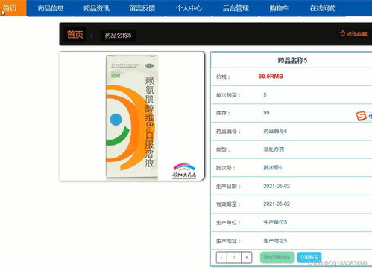Click the 药品名称5 breadcrumb item
This screenshot has width=372, height=269.
pyautogui.click(x=118, y=36)
